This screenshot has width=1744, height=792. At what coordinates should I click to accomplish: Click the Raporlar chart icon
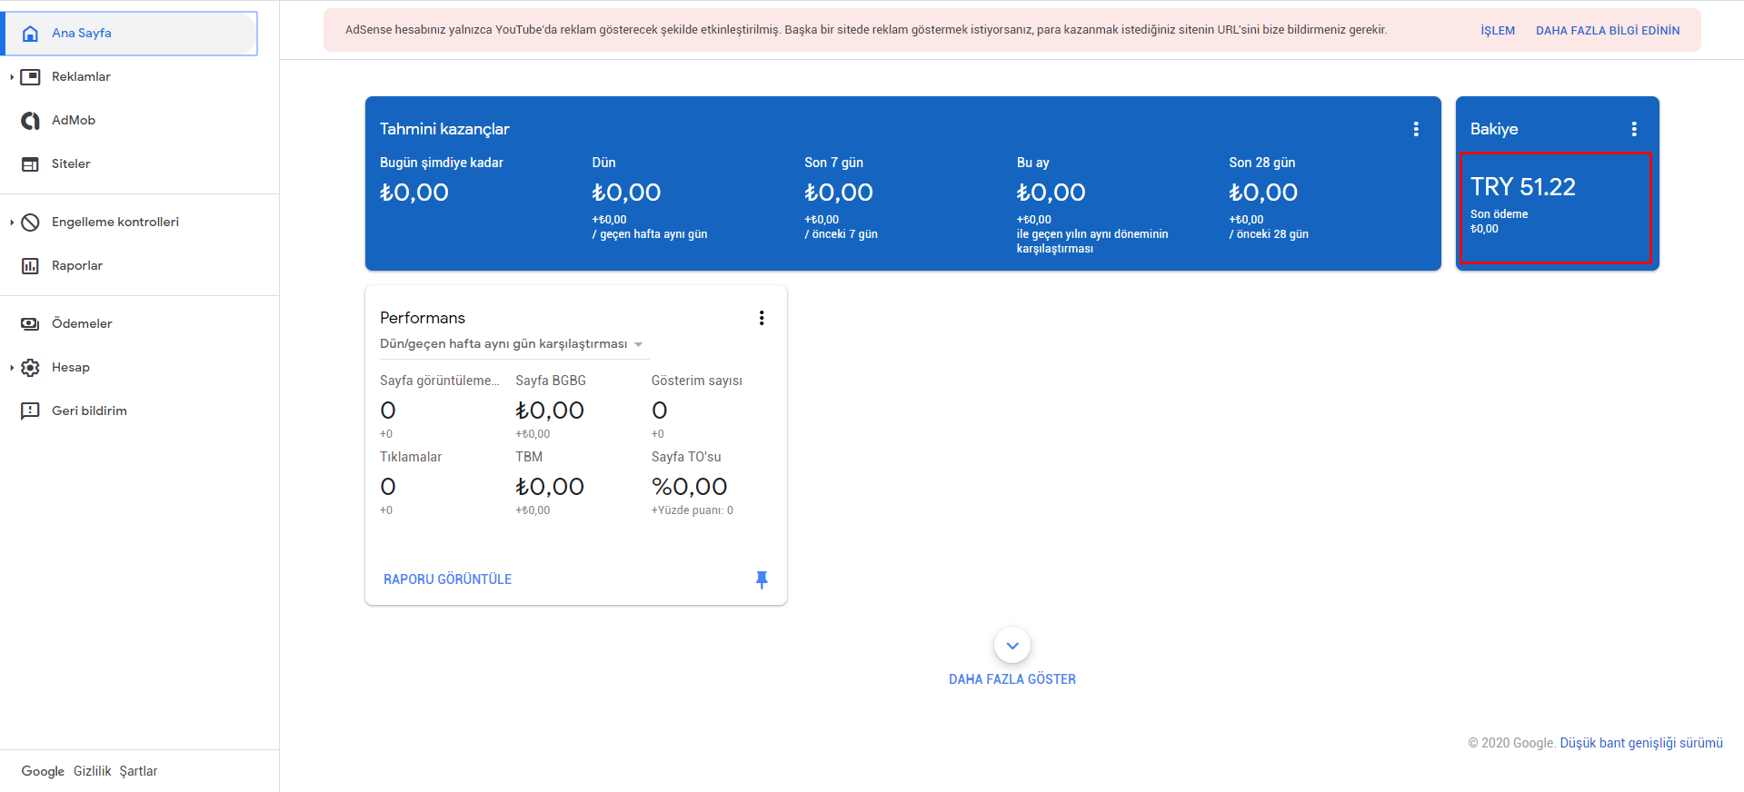[x=30, y=266]
